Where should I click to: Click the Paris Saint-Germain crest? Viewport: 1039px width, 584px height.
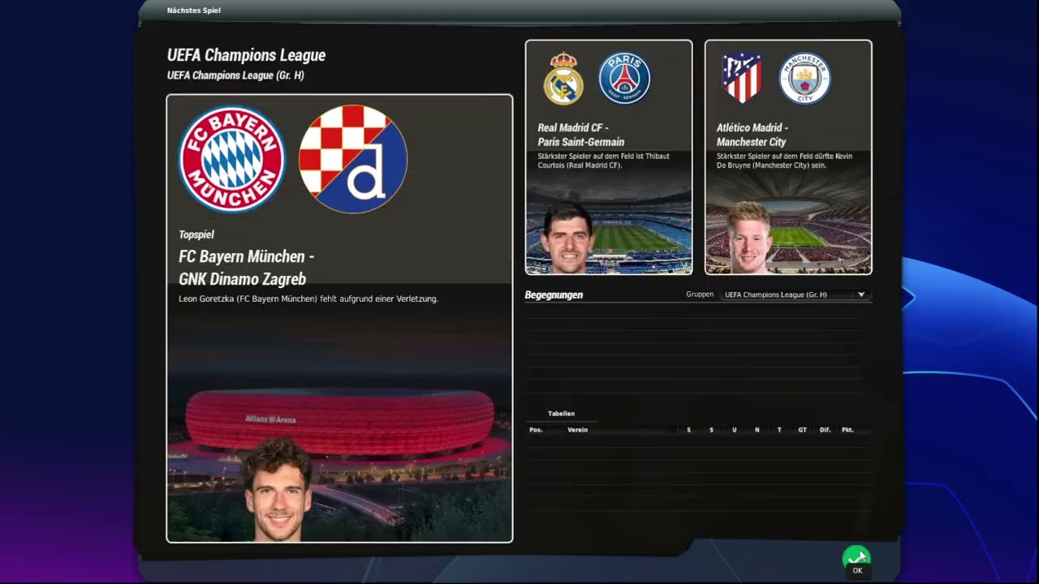[x=625, y=79]
